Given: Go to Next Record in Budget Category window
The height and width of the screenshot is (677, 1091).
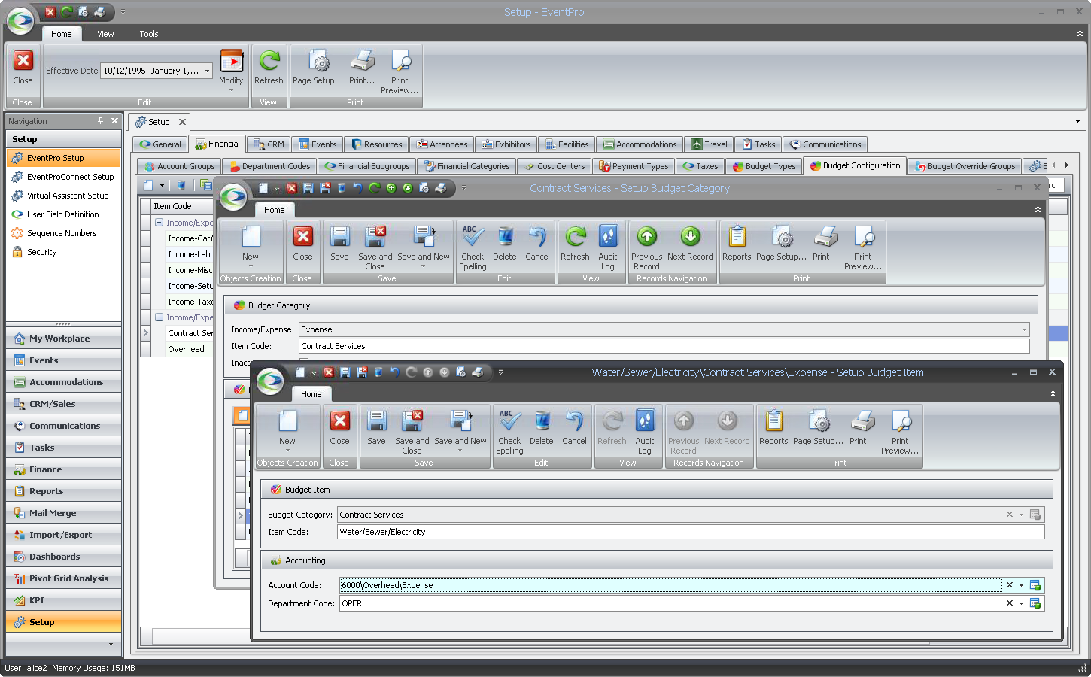Looking at the screenshot, I should (x=690, y=244).
